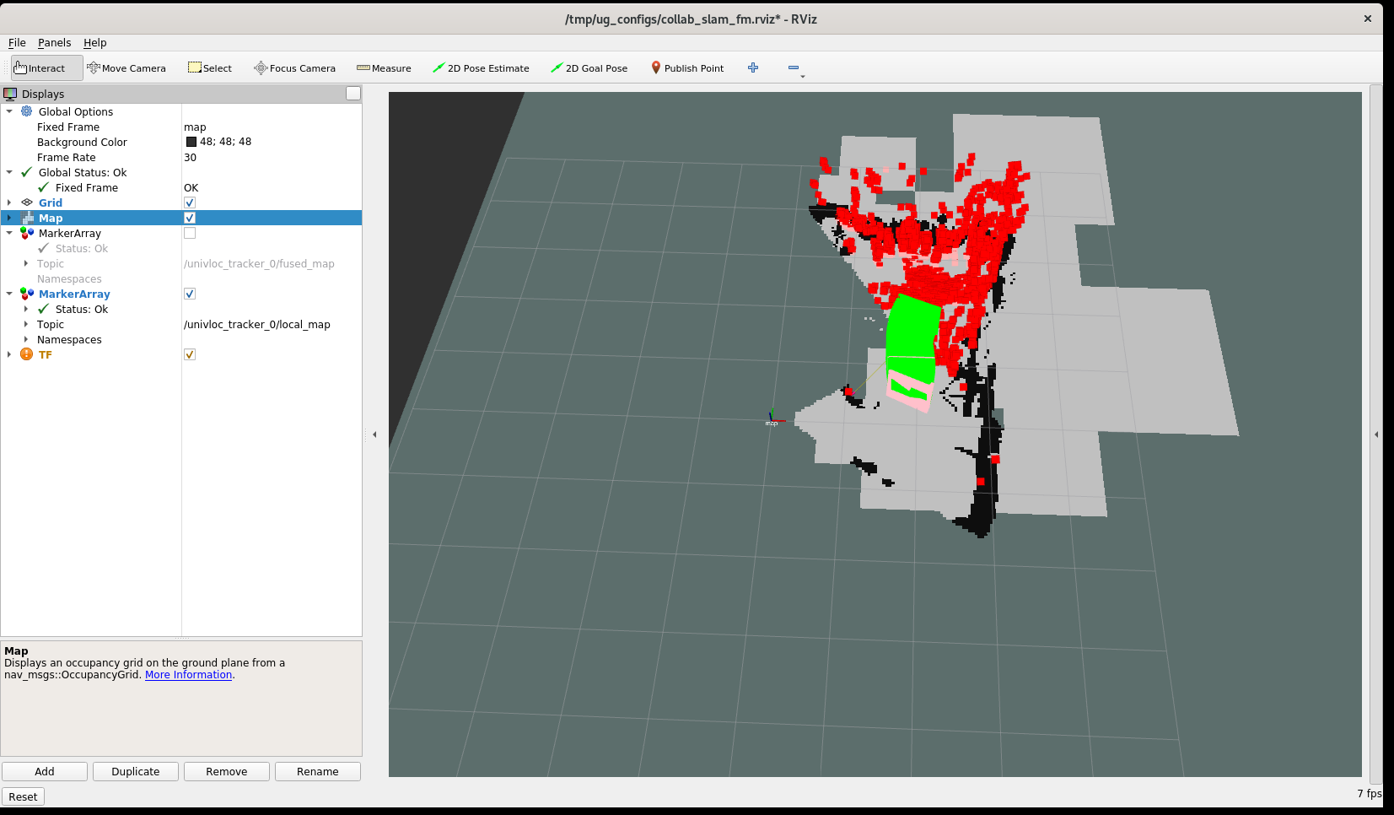
Task: Open the File menu
Action: point(17,43)
